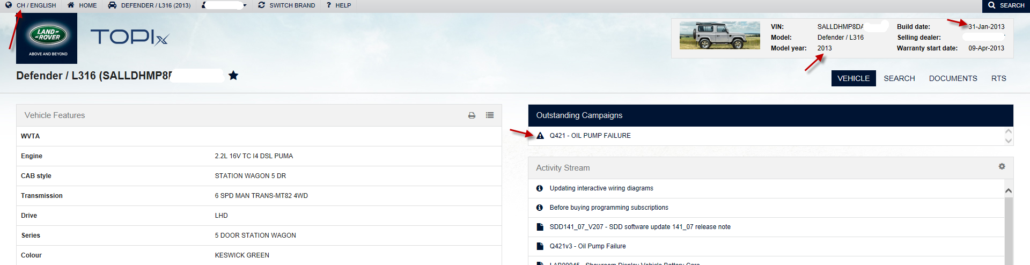
Task: Open SDD141_07_V207 release note
Action: (x=640, y=227)
